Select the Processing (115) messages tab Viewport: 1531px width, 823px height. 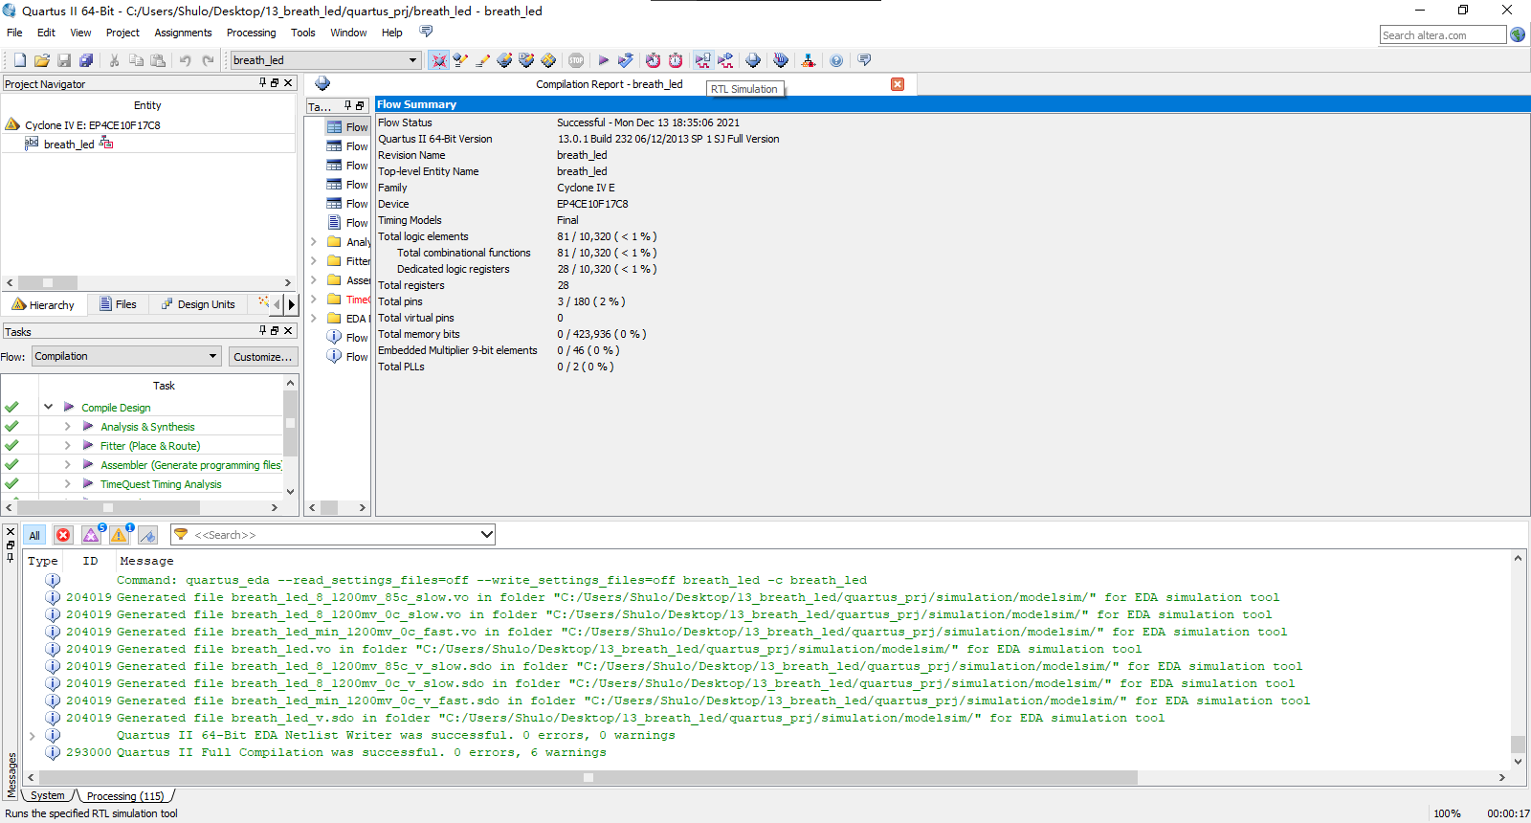pyautogui.click(x=124, y=795)
